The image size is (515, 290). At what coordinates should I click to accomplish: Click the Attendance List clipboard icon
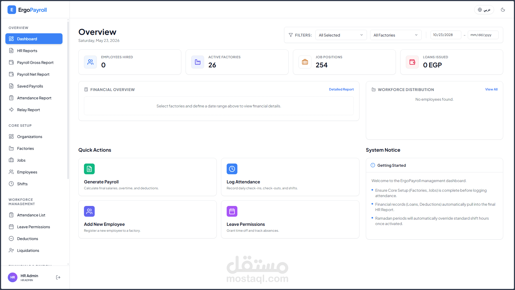coord(11,215)
